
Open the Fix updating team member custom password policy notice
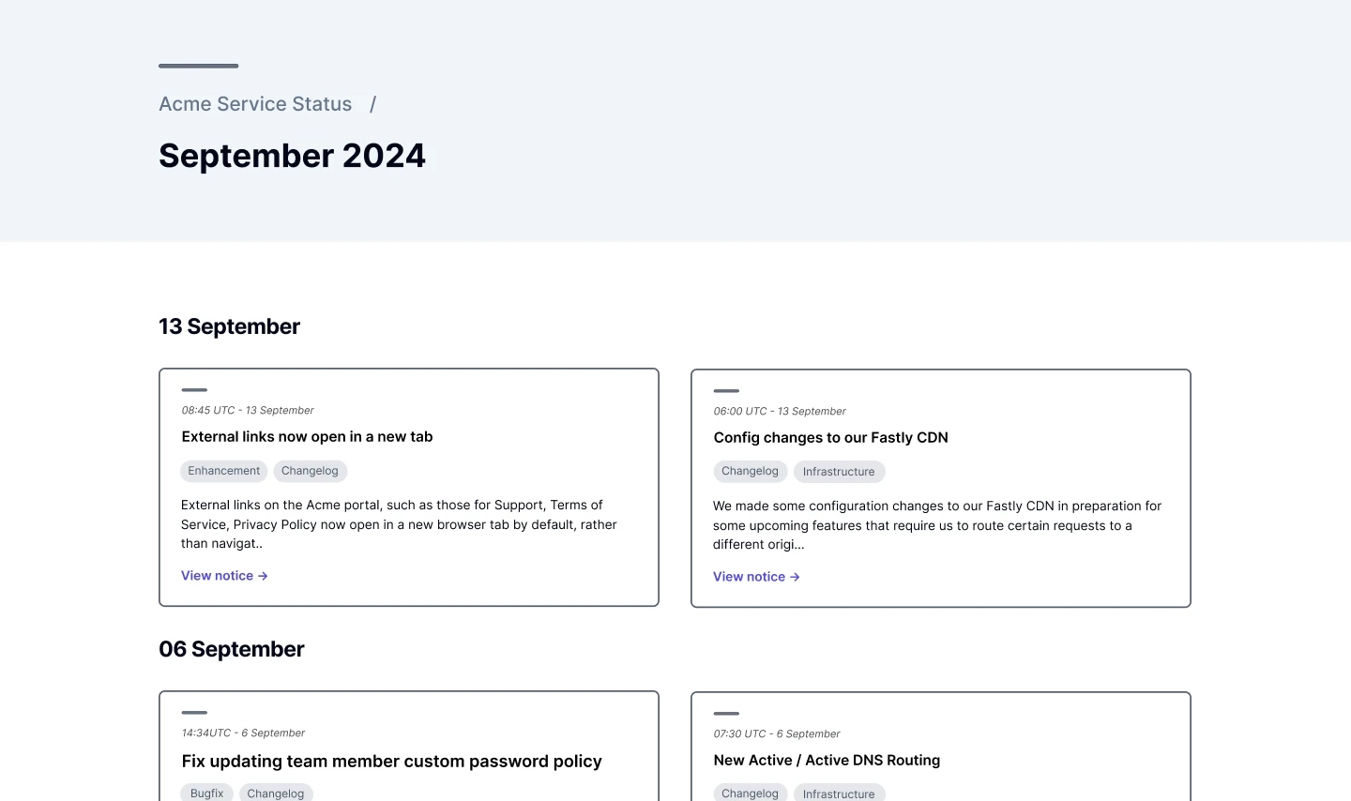[x=391, y=761]
